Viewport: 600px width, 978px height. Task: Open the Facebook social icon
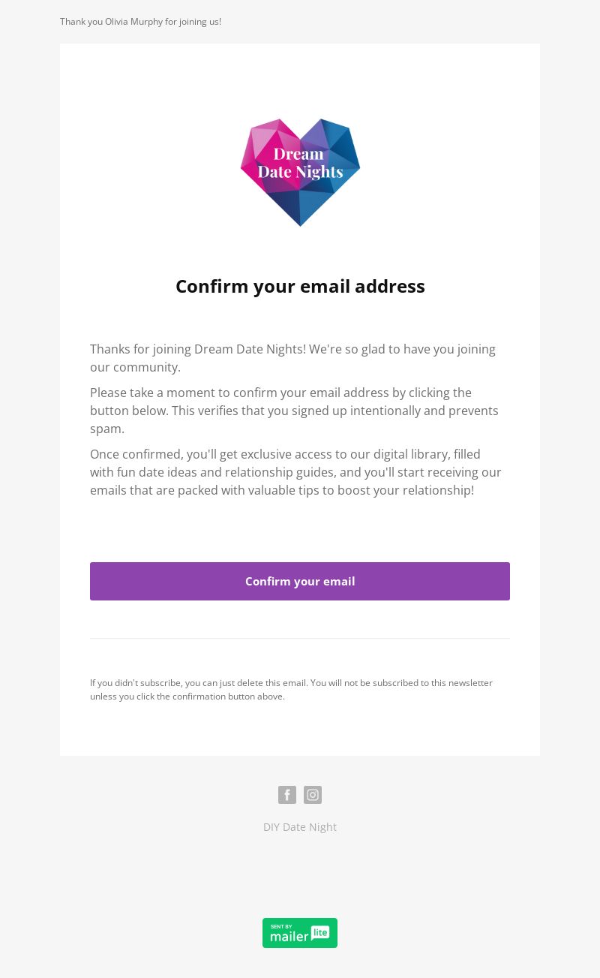(287, 795)
